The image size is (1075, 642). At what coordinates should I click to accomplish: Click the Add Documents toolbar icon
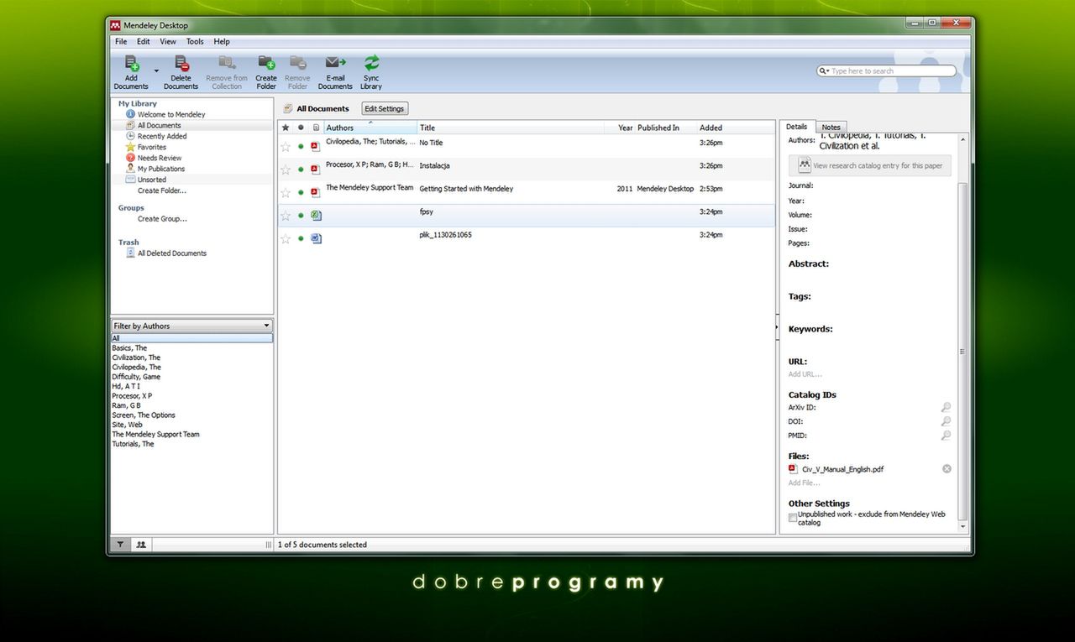pyautogui.click(x=131, y=63)
